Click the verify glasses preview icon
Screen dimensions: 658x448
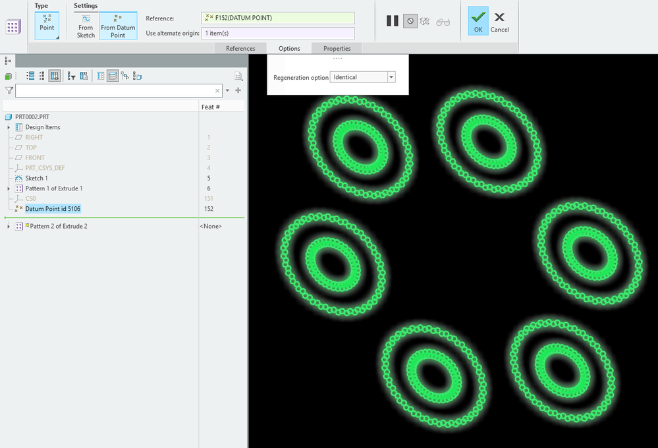(x=443, y=21)
